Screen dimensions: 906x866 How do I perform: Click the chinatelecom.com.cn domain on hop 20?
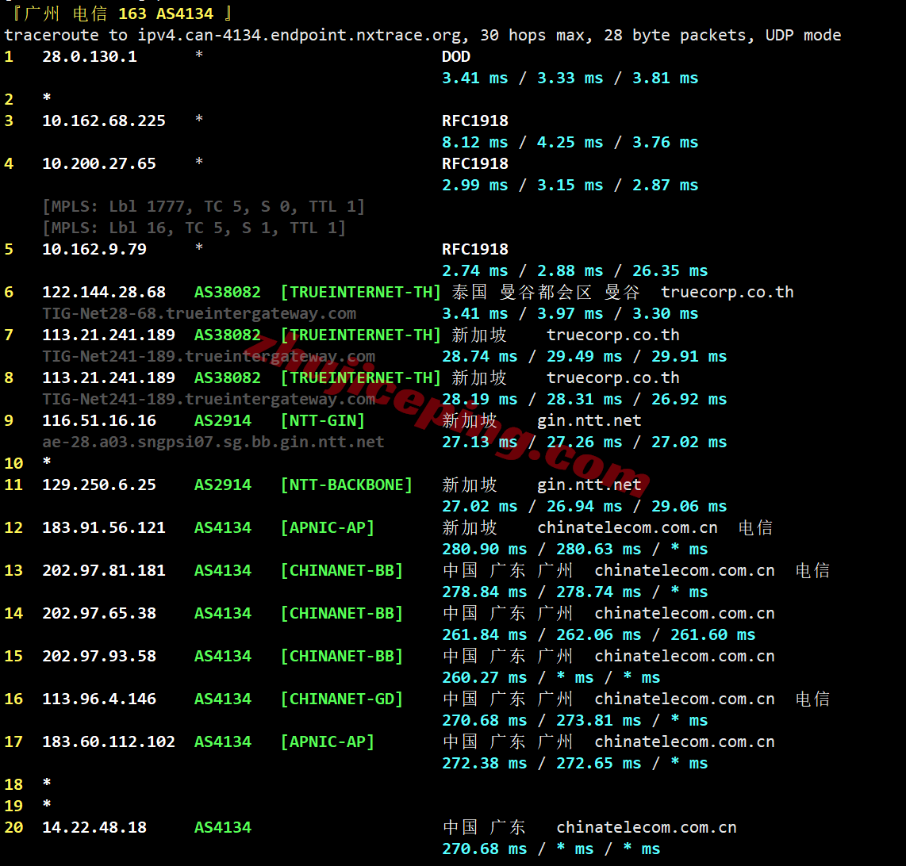[x=647, y=827]
